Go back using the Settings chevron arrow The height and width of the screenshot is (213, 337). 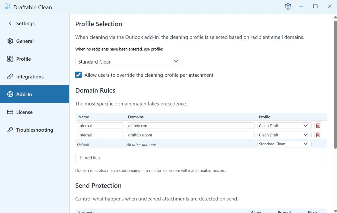pyautogui.click(x=10, y=23)
